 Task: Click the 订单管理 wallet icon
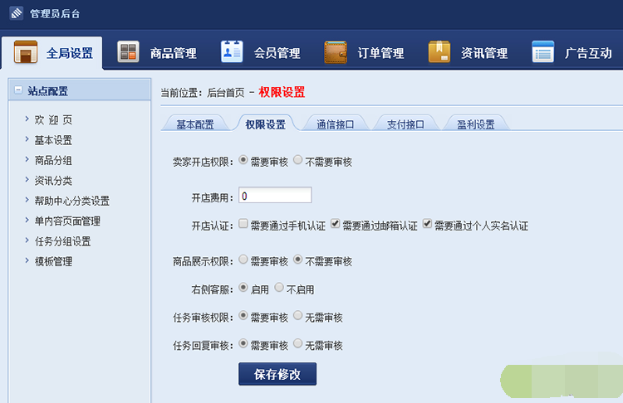coord(336,52)
